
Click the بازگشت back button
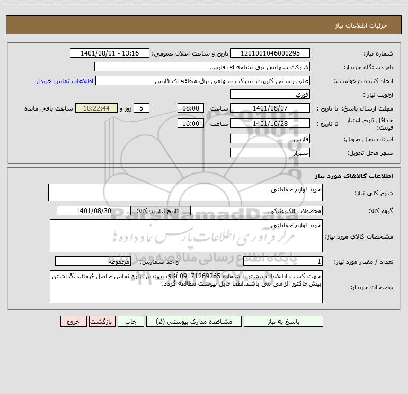pos(102,322)
